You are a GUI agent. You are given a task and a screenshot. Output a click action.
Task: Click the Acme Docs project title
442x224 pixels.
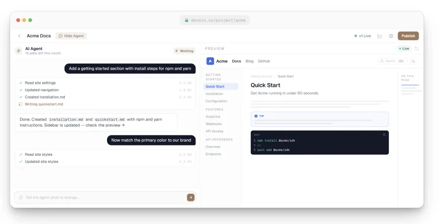click(x=39, y=36)
